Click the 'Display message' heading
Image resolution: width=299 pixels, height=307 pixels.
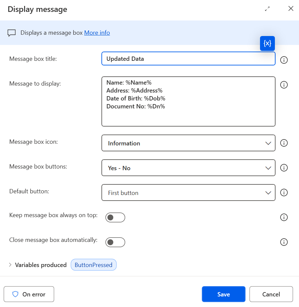tap(37, 9)
